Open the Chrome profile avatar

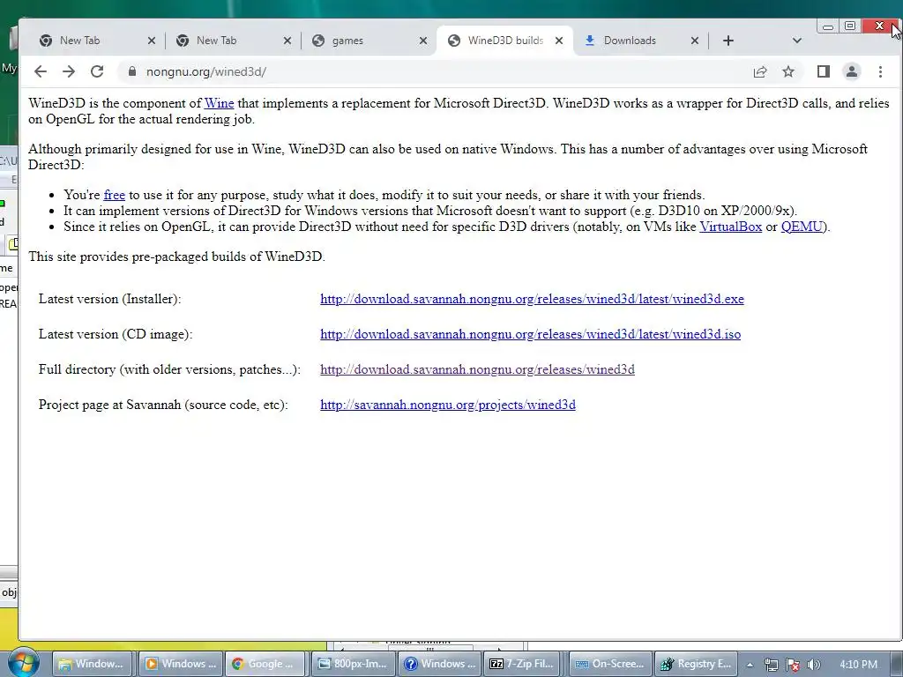pyautogui.click(x=852, y=71)
